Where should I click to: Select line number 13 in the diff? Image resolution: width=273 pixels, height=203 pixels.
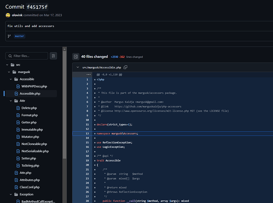pos(87,133)
